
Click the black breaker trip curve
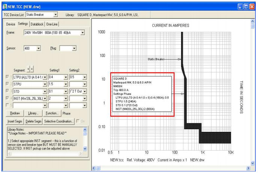185,98
